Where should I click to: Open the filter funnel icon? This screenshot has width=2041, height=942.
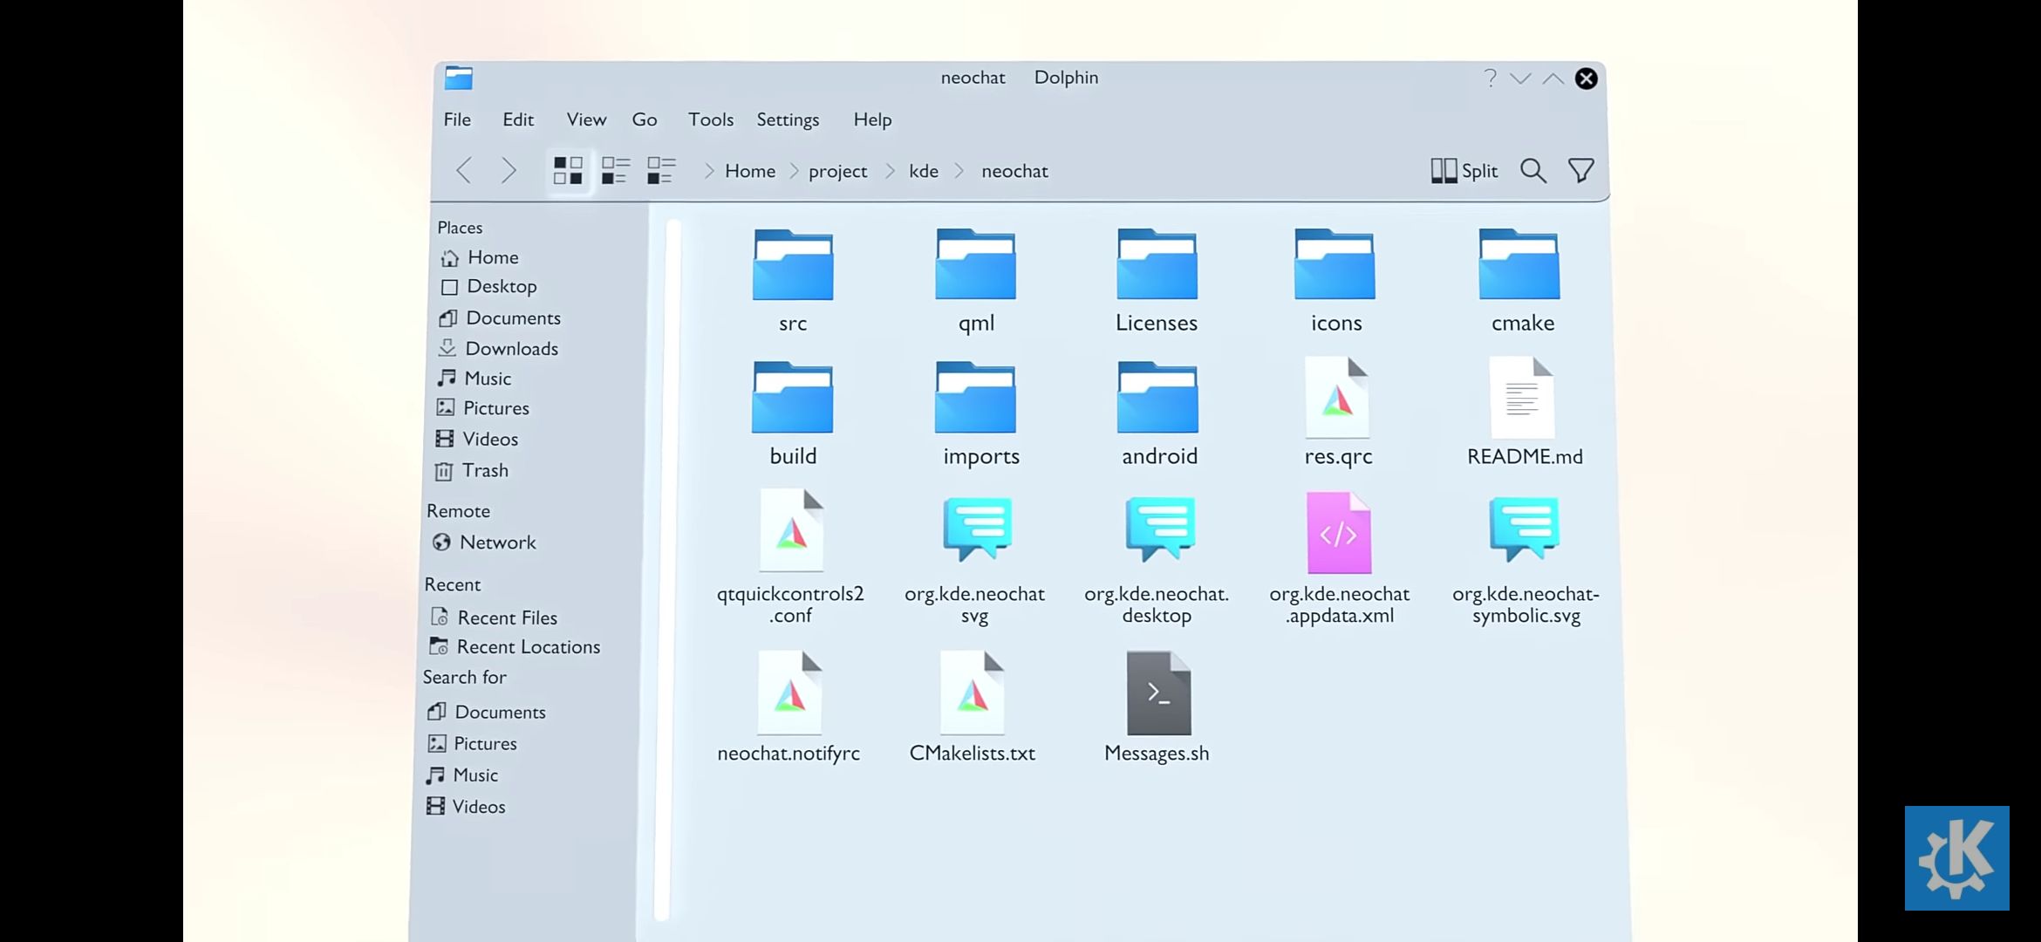pos(1581,171)
